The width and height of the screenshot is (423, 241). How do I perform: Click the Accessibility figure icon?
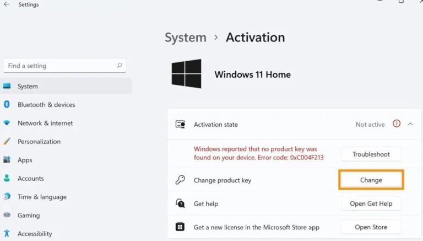click(7, 234)
